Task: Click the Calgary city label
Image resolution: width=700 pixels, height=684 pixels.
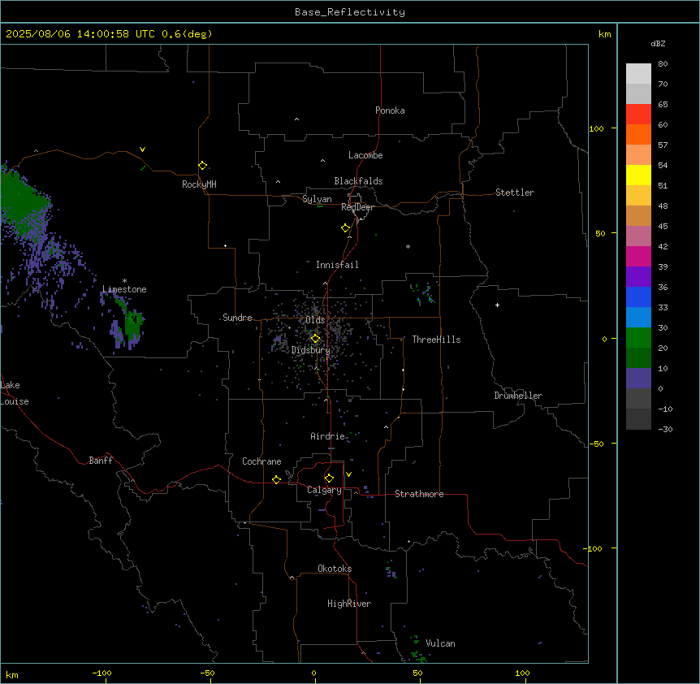Action: click(x=324, y=490)
